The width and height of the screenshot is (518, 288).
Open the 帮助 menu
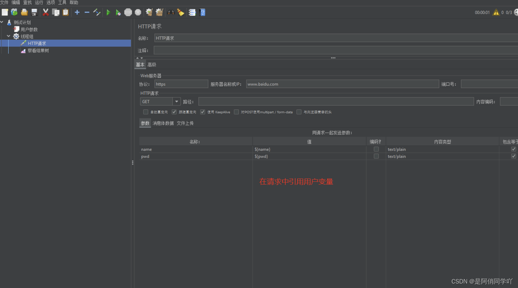coord(74,3)
